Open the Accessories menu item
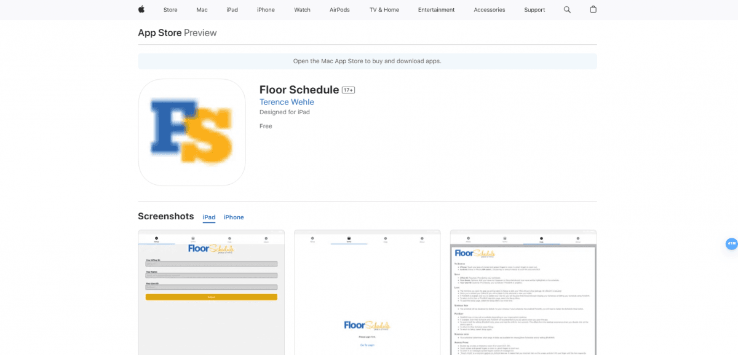The image size is (738, 355). (490, 10)
